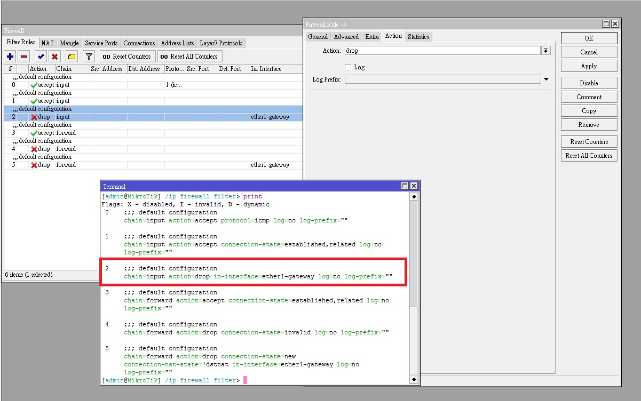Click the Cancel button
641x401 pixels.
tap(589, 52)
